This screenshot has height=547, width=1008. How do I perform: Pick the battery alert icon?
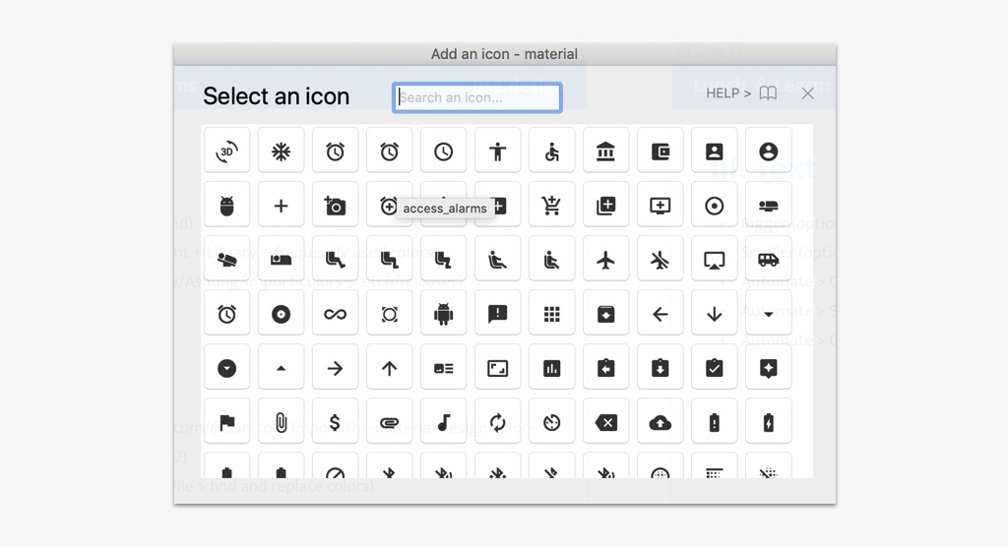pyautogui.click(x=715, y=422)
